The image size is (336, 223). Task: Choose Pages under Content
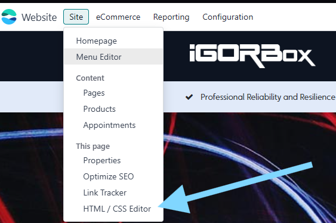(113, 93)
